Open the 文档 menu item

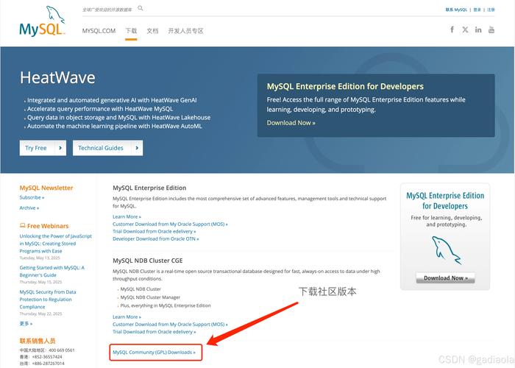(x=152, y=31)
